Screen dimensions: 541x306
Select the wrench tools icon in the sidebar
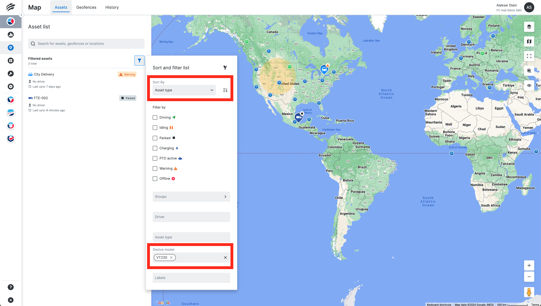pyautogui.click(x=11, y=74)
